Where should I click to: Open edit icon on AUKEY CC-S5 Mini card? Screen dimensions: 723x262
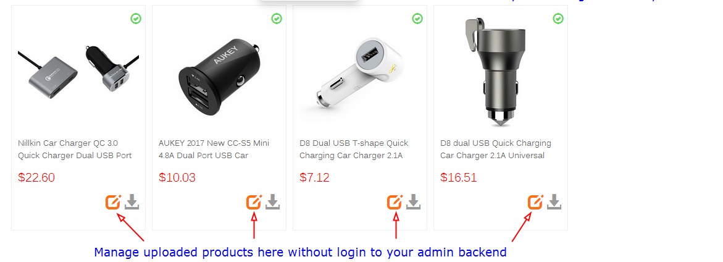click(x=254, y=202)
